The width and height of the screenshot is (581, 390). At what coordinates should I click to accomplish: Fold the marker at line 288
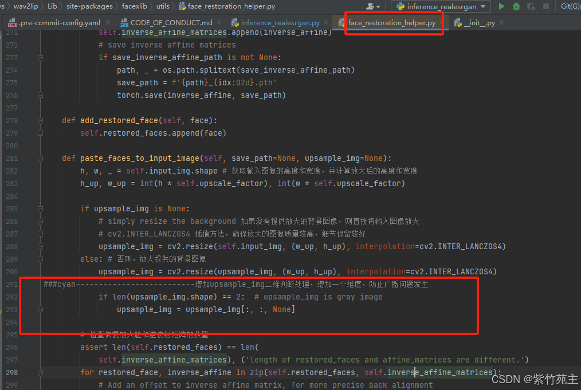(x=40, y=246)
